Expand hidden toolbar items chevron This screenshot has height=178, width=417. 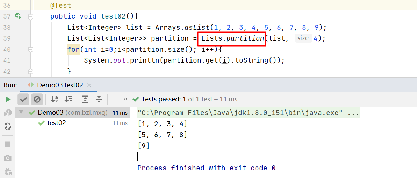coord(124,99)
